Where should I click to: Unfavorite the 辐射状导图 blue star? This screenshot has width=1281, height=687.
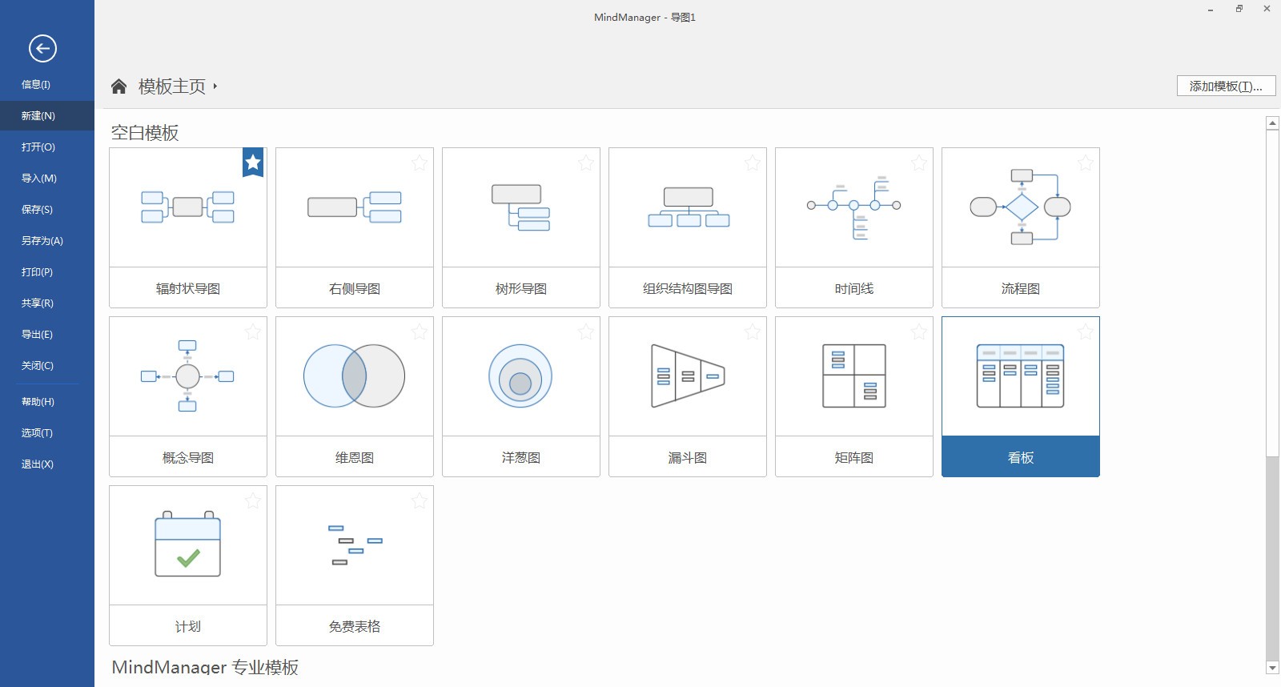click(253, 163)
